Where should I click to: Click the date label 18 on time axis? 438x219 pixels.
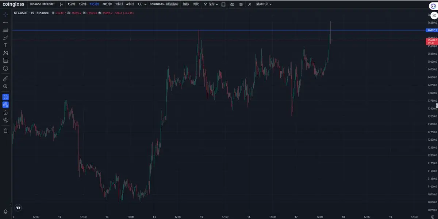point(343,216)
